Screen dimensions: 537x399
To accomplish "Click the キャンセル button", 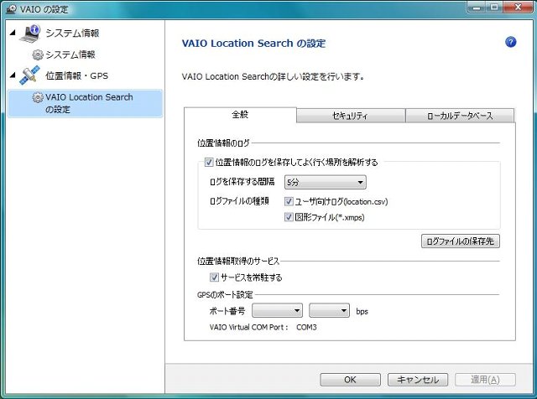I will tap(418, 380).
